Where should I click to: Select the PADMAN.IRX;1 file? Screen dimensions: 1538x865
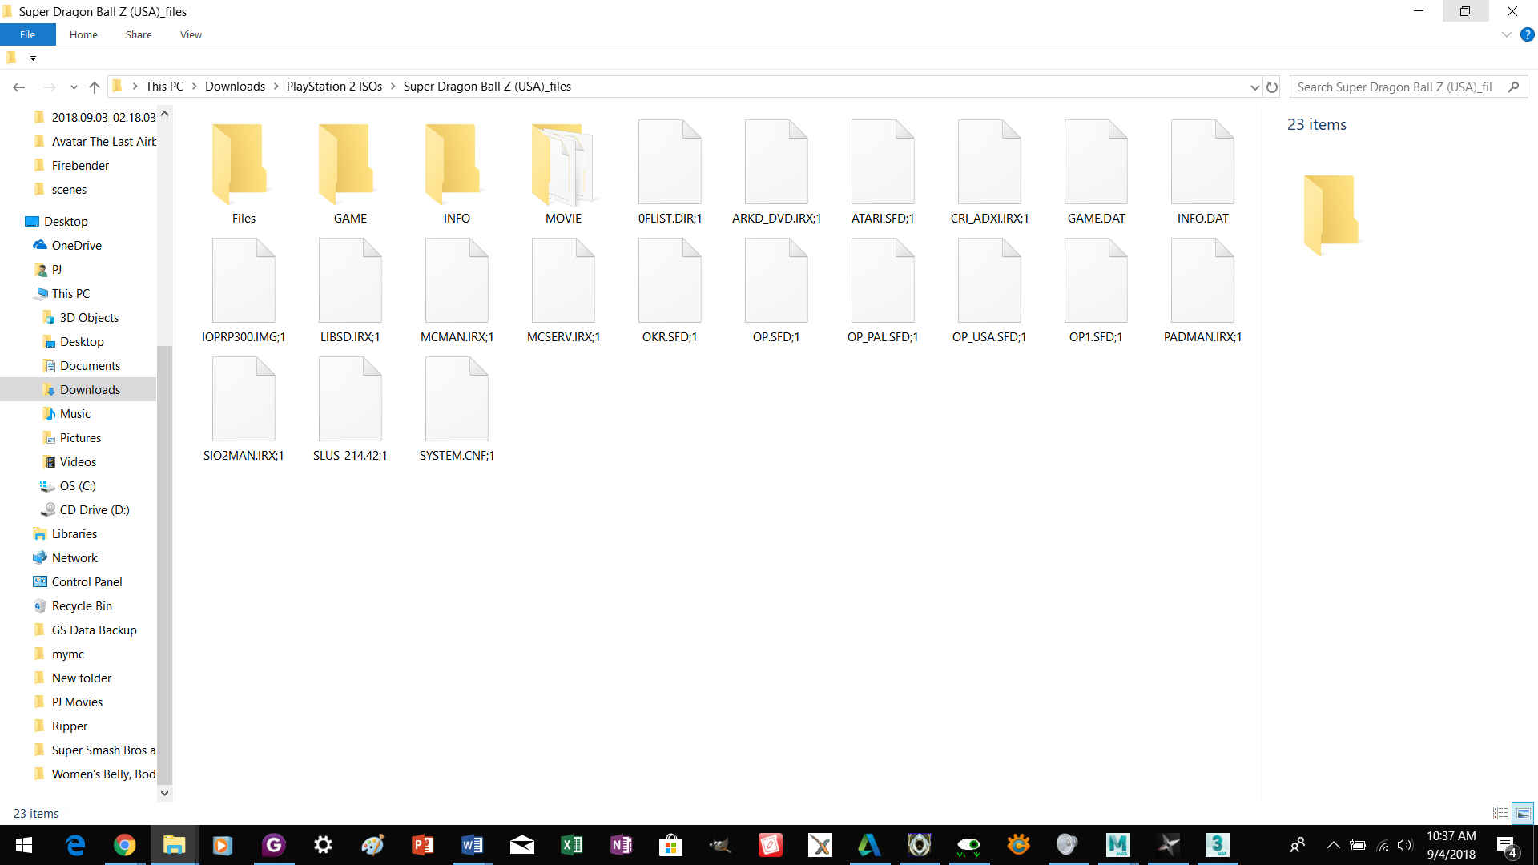(x=1202, y=291)
